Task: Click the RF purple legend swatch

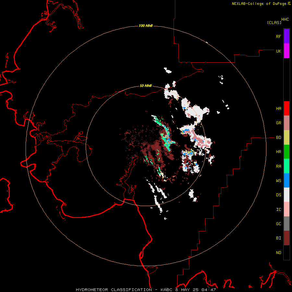Action: point(286,36)
